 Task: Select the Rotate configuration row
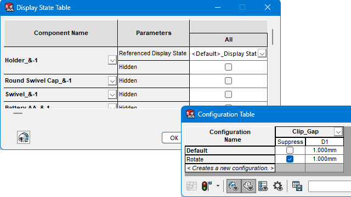click(230, 159)
